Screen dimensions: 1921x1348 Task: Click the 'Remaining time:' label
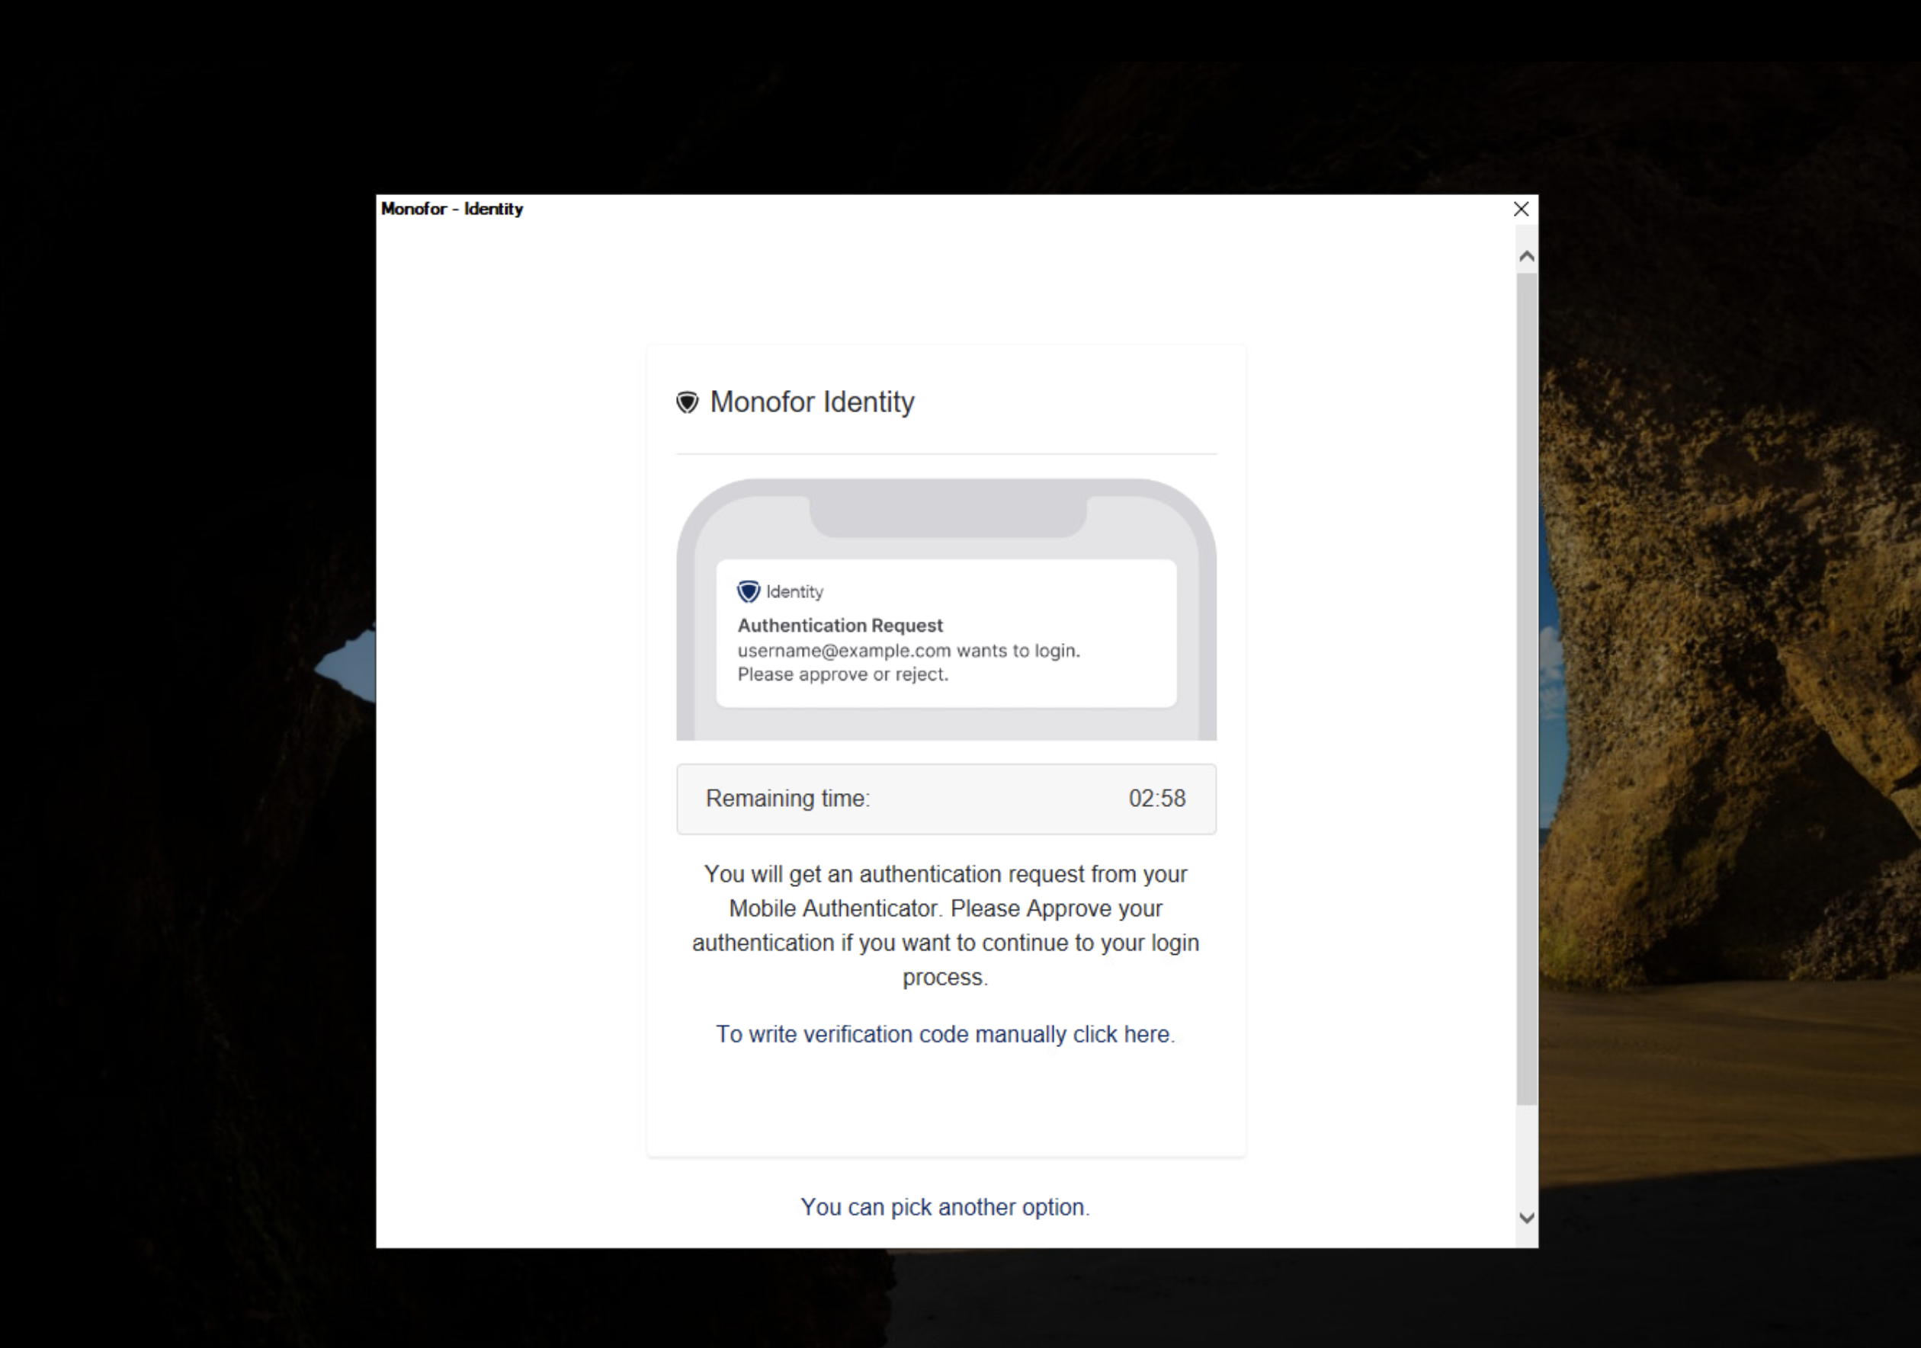[x=787, y=799]
